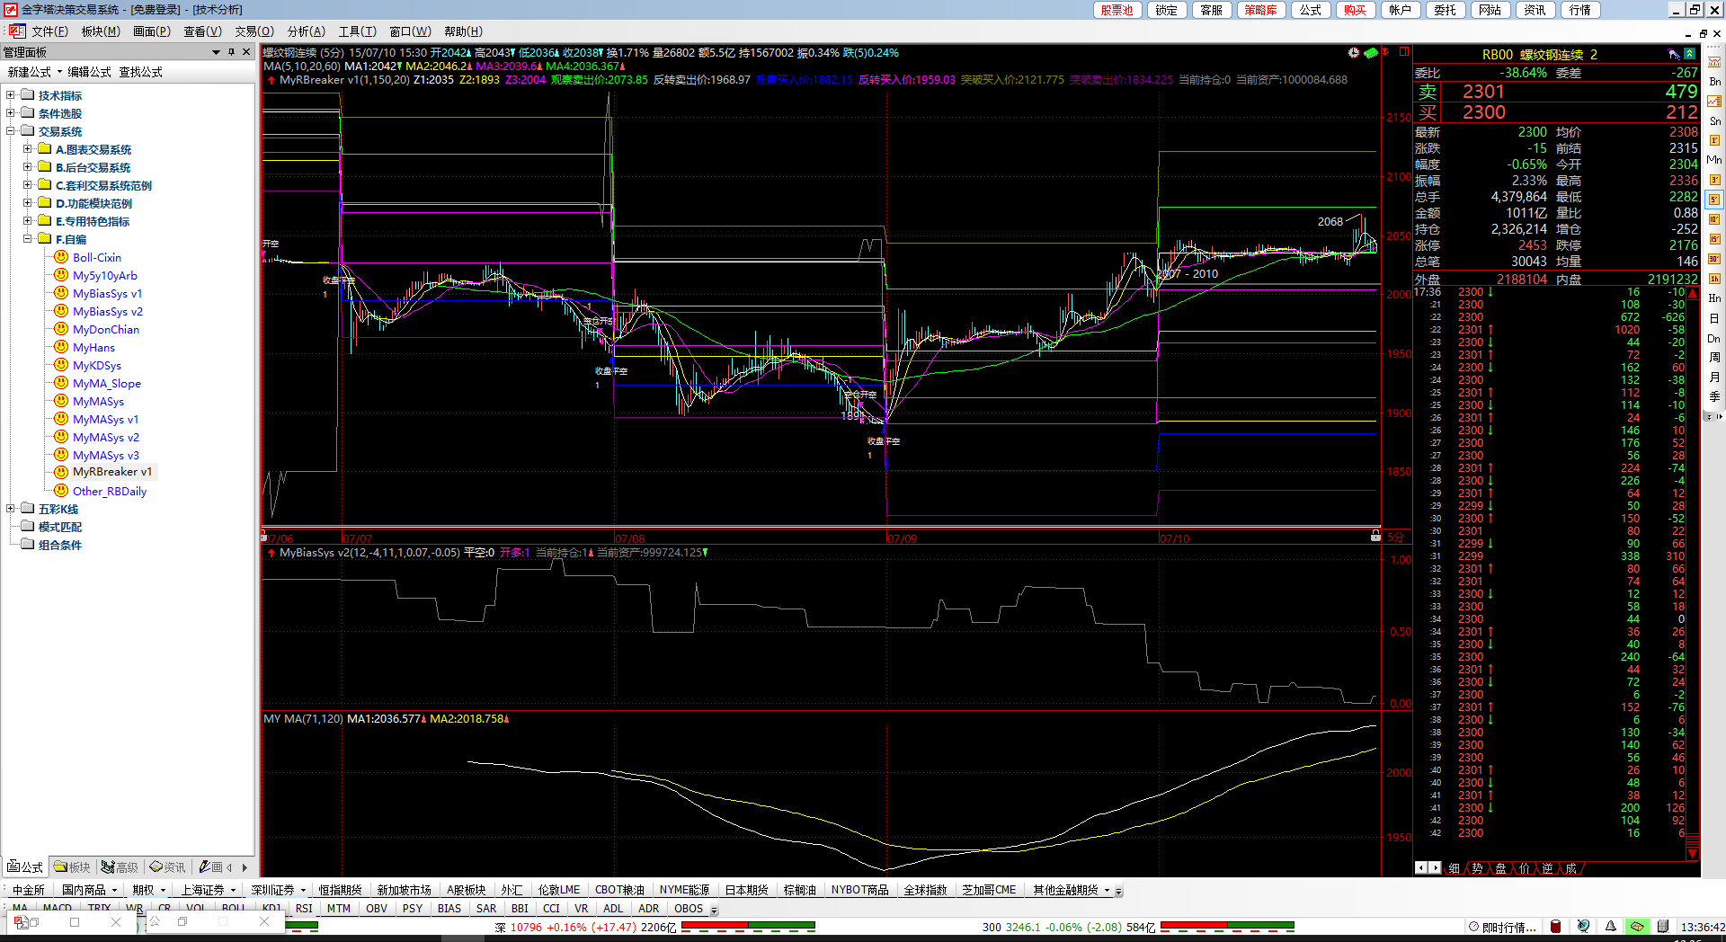
Task: Open the 国内商品 dropdown arrow
Action: pos(113,890)
